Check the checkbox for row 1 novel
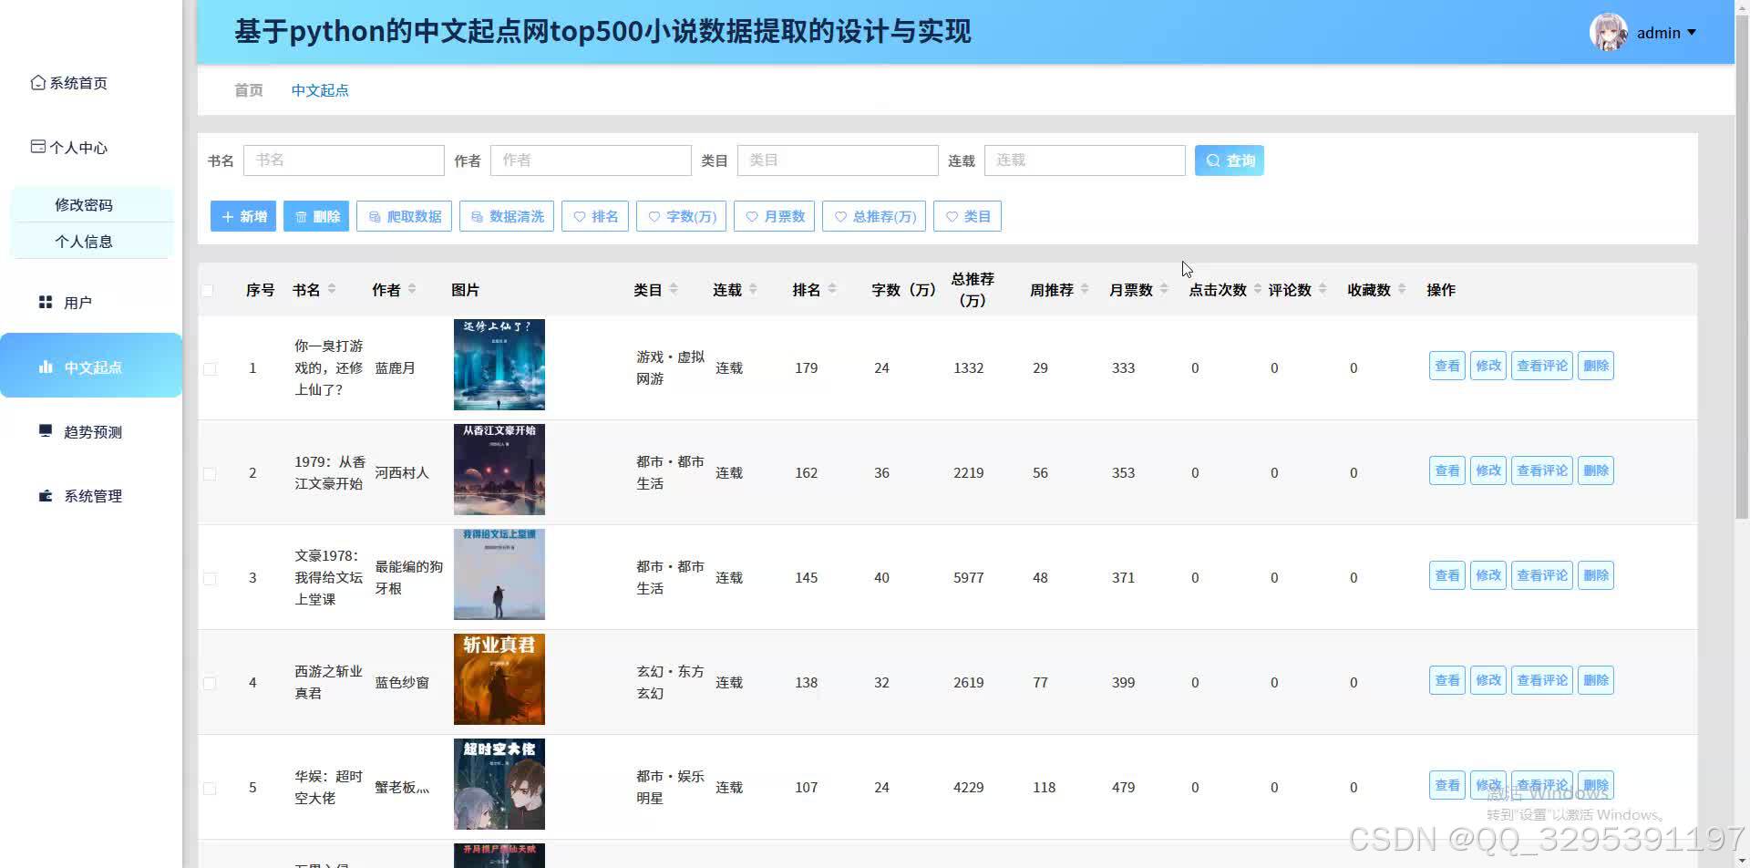 (x=210, y=368)
